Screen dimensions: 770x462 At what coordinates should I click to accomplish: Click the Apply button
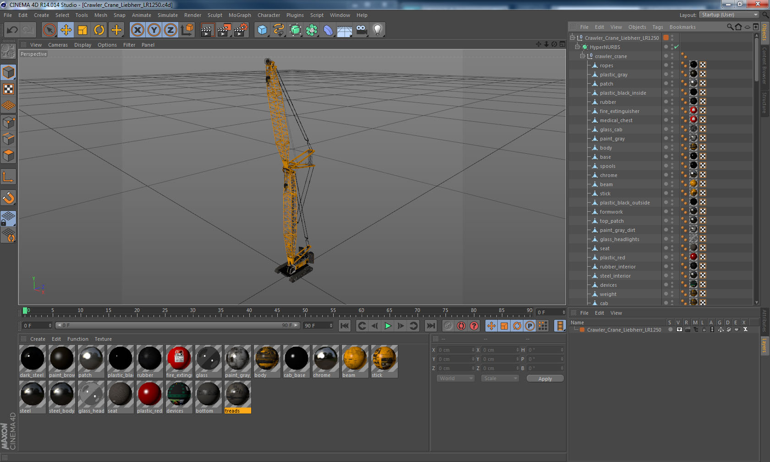click(545, 379)
